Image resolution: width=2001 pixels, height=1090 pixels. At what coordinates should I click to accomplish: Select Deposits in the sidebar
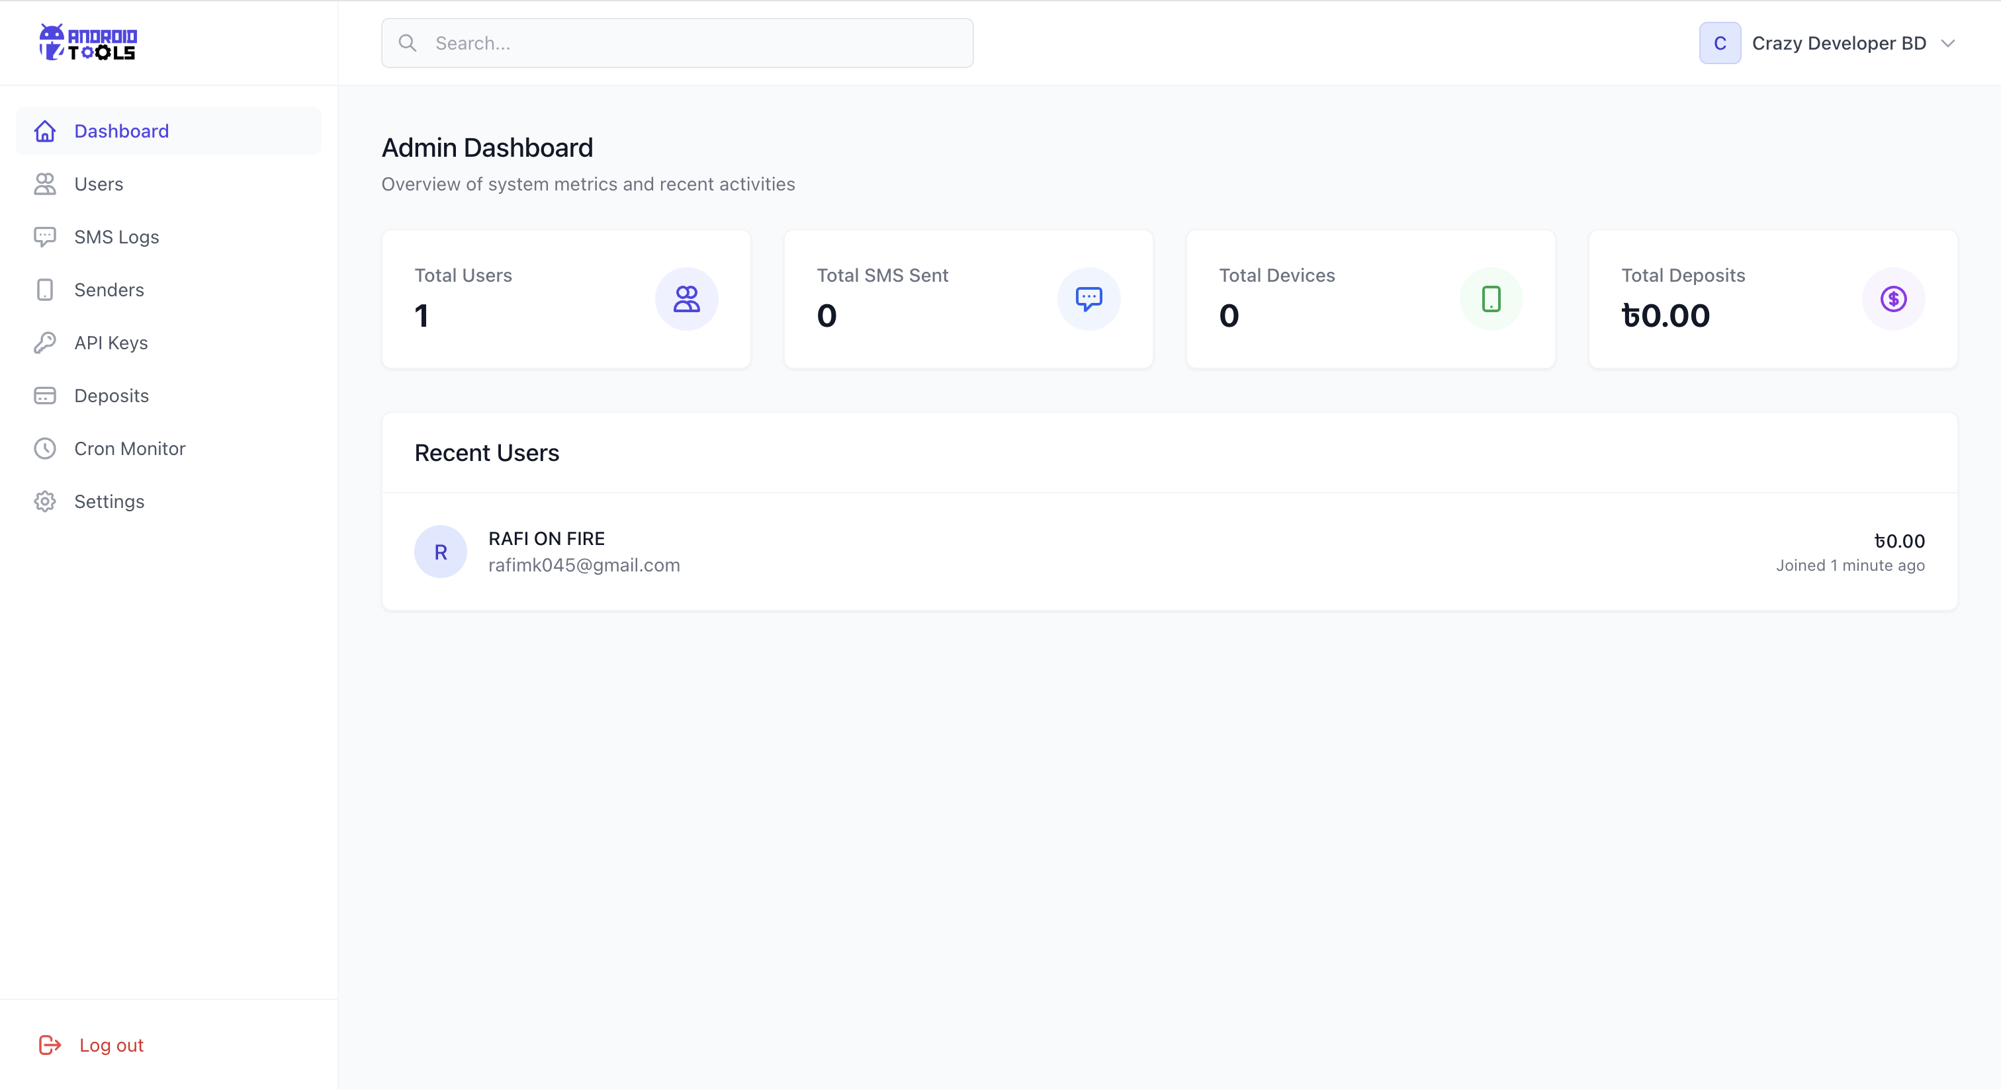pyautogui.click(x=169, y=396)
